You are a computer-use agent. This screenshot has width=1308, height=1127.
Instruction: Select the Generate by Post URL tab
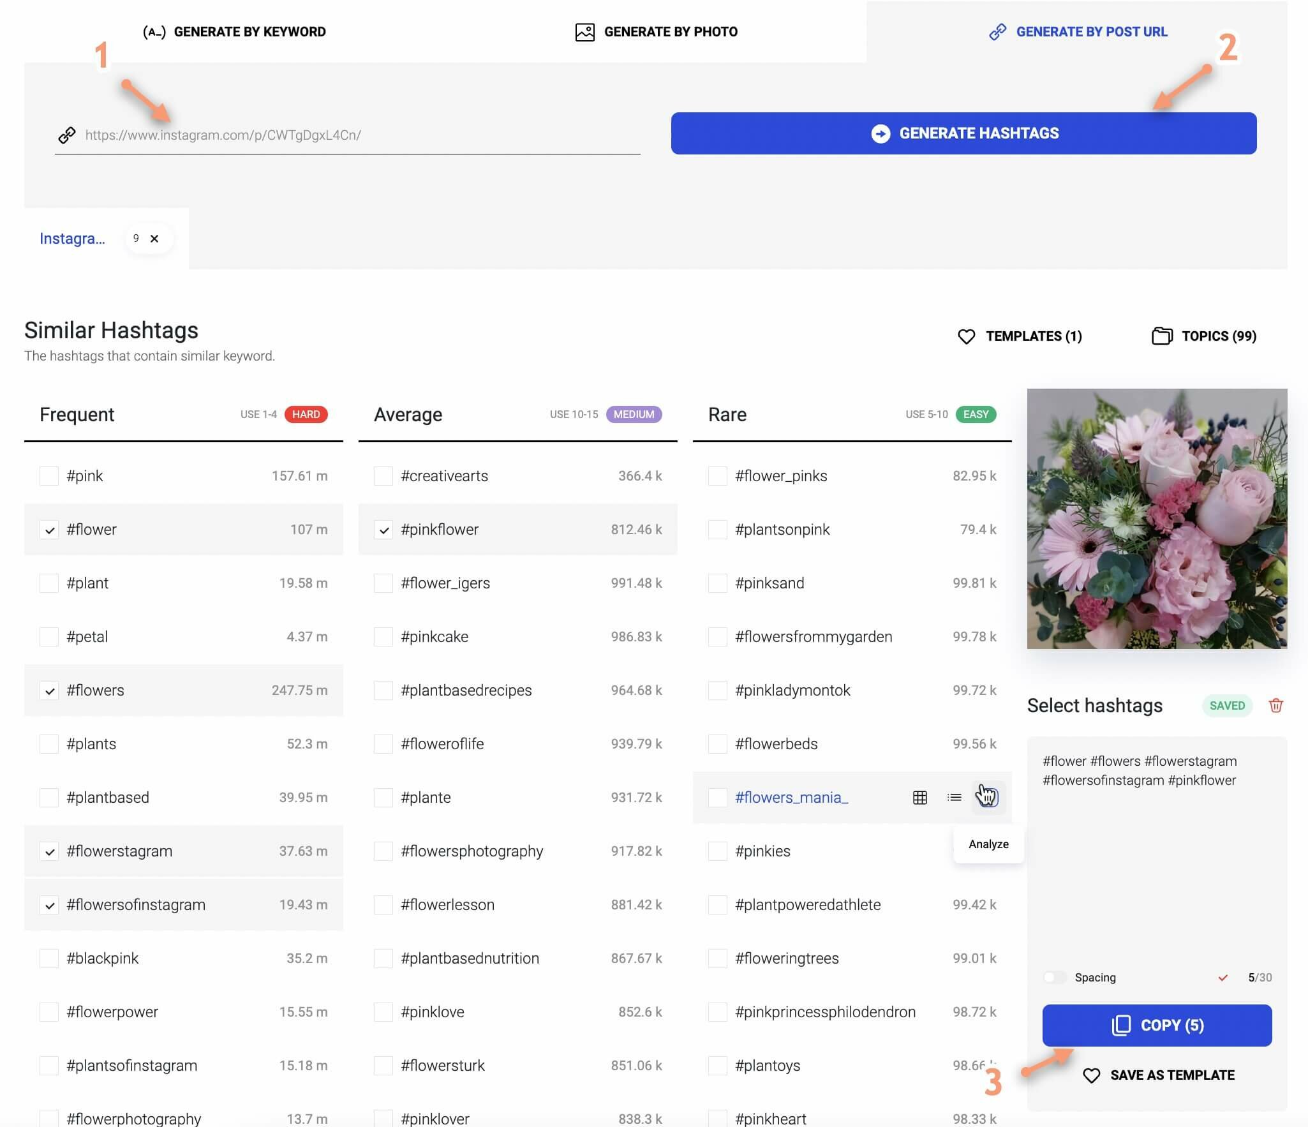click(x=1078, y=32)
